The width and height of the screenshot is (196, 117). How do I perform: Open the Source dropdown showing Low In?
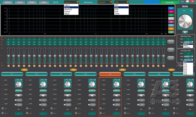click(x=71, y=2)
